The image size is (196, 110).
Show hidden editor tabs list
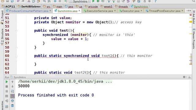[189, 11]
